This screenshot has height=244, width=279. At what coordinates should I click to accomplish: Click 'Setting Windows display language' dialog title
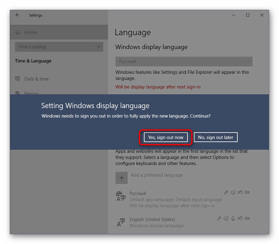point(95,106)
